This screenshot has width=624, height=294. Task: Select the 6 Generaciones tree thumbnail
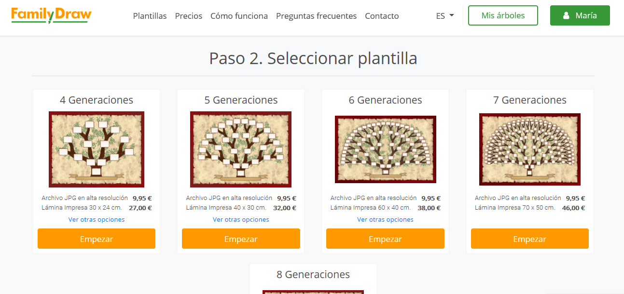point(385,149)
